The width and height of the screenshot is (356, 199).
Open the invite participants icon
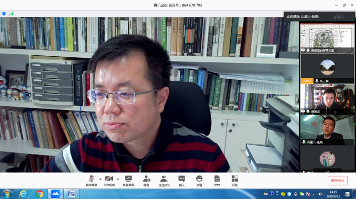tap(146, 179)
